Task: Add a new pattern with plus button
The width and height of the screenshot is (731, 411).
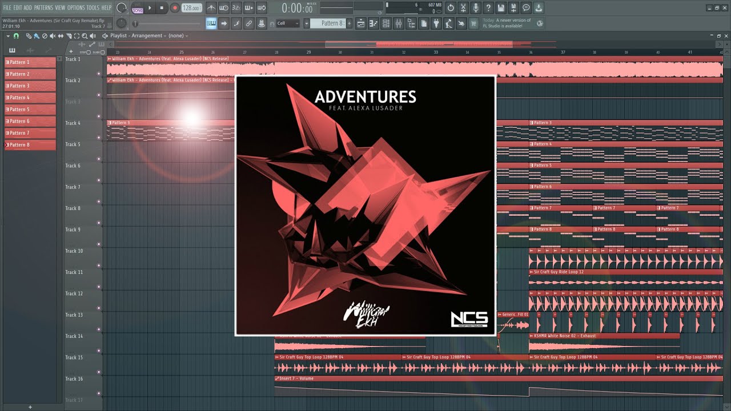Action: 349,23
